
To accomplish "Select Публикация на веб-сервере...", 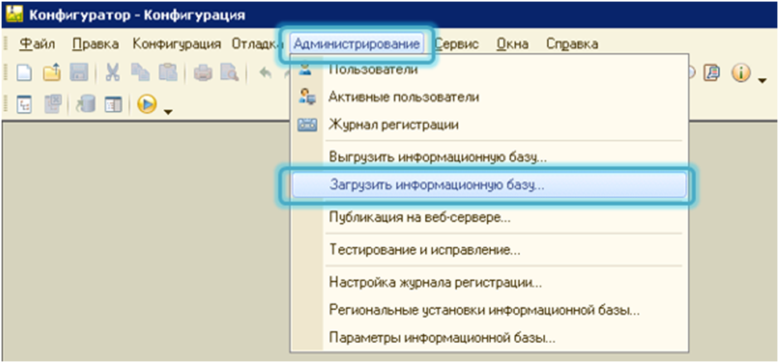I will (488, 217).
